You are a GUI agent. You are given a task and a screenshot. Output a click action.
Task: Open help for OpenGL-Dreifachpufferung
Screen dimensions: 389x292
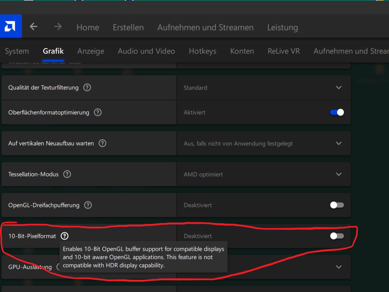(88, 205)
